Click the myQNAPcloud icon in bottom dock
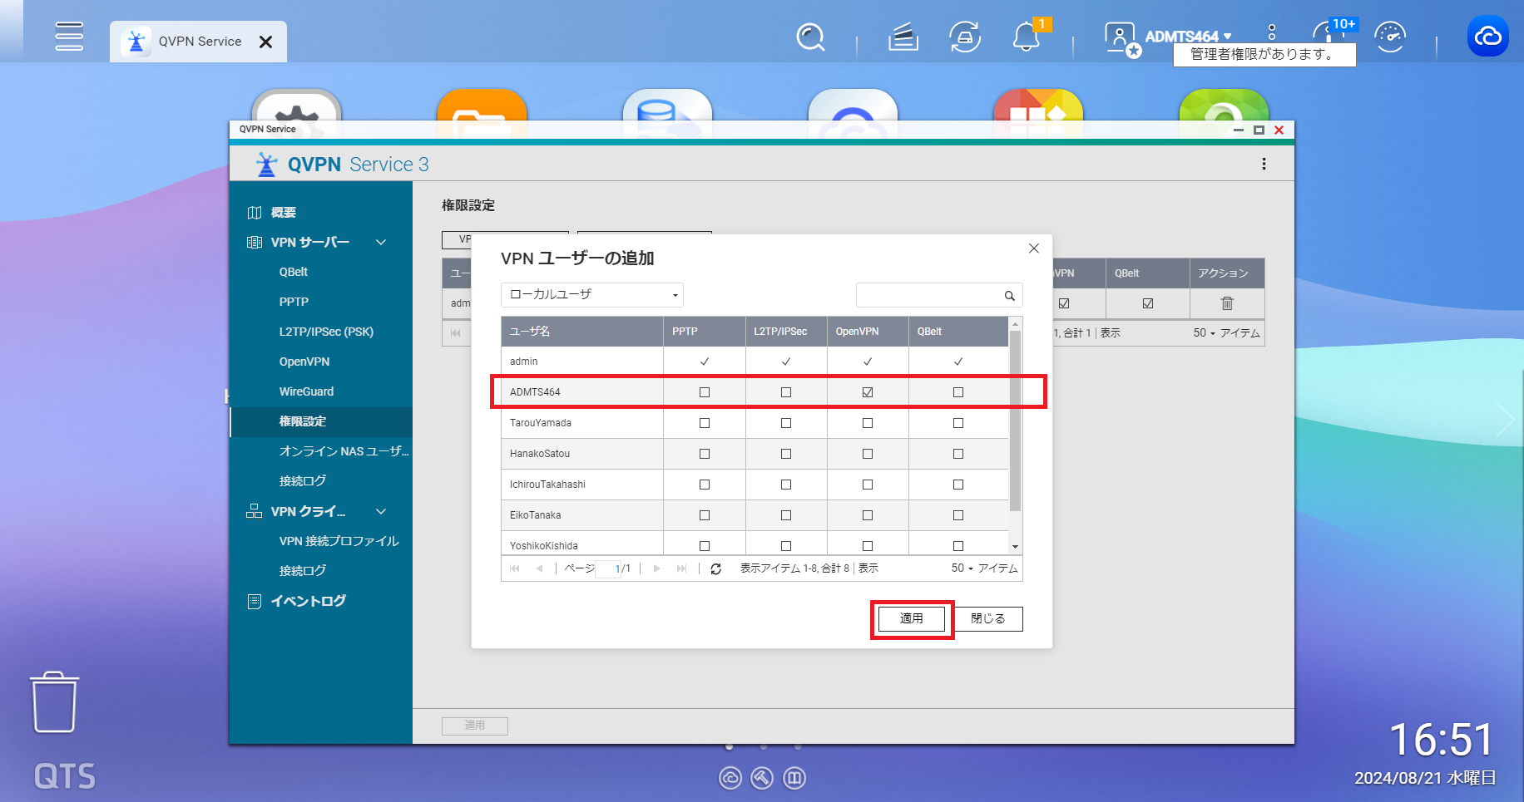This screenshot has height=802, width=1524. (730, 778)
